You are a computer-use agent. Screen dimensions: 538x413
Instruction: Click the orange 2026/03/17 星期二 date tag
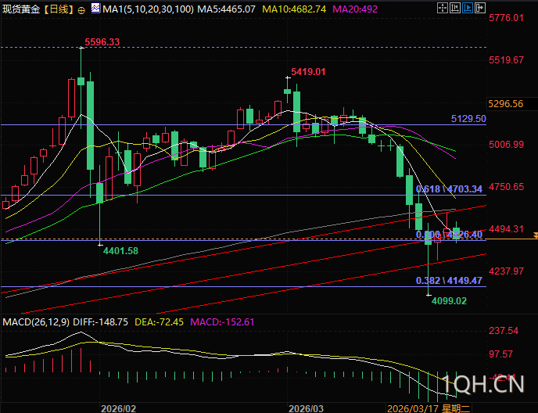[429, 408]
